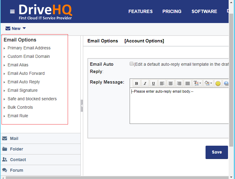Open Primary Email Address settings
Image resolution: width=235 pixels, height=179 pixels.
pyautogui.click(x=29, y=48)
